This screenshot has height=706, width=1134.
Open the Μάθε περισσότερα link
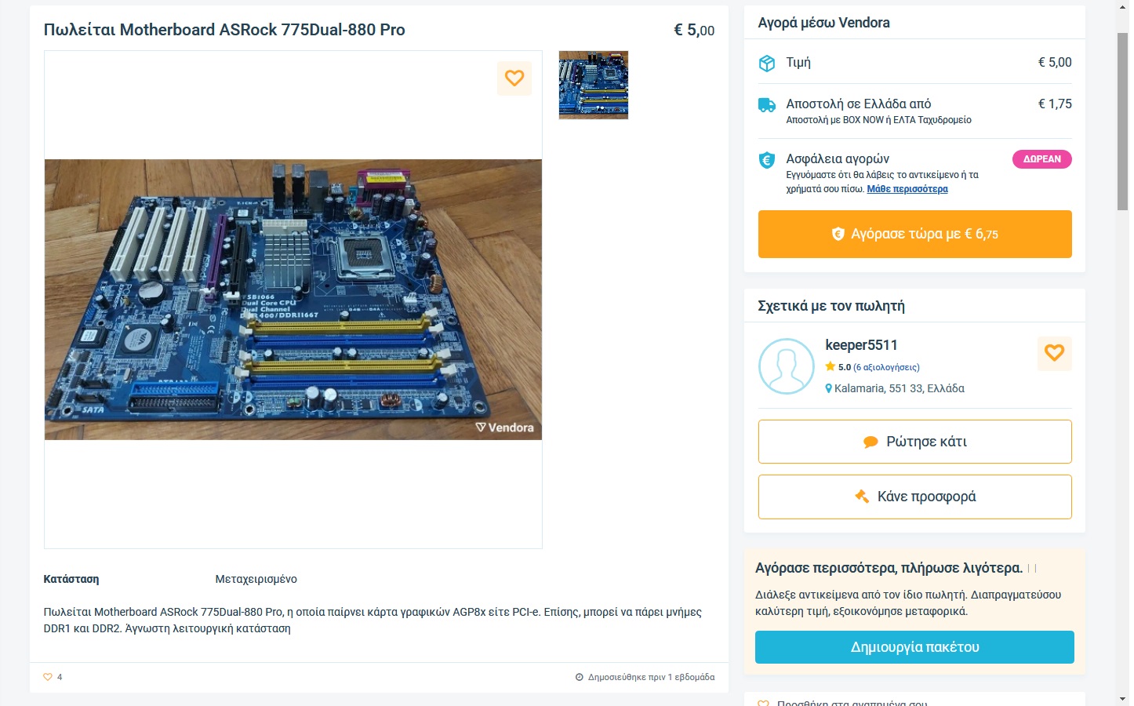tap(907, 189)
